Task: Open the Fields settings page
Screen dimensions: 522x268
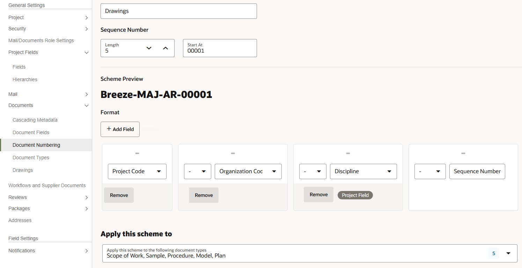Action: (19, 67)
